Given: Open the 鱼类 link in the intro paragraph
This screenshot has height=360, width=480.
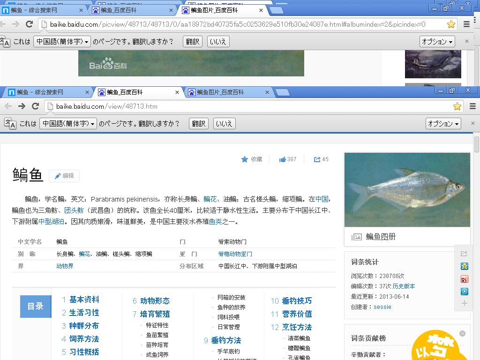Looking at the screenshot, I should tap(215, 222).
